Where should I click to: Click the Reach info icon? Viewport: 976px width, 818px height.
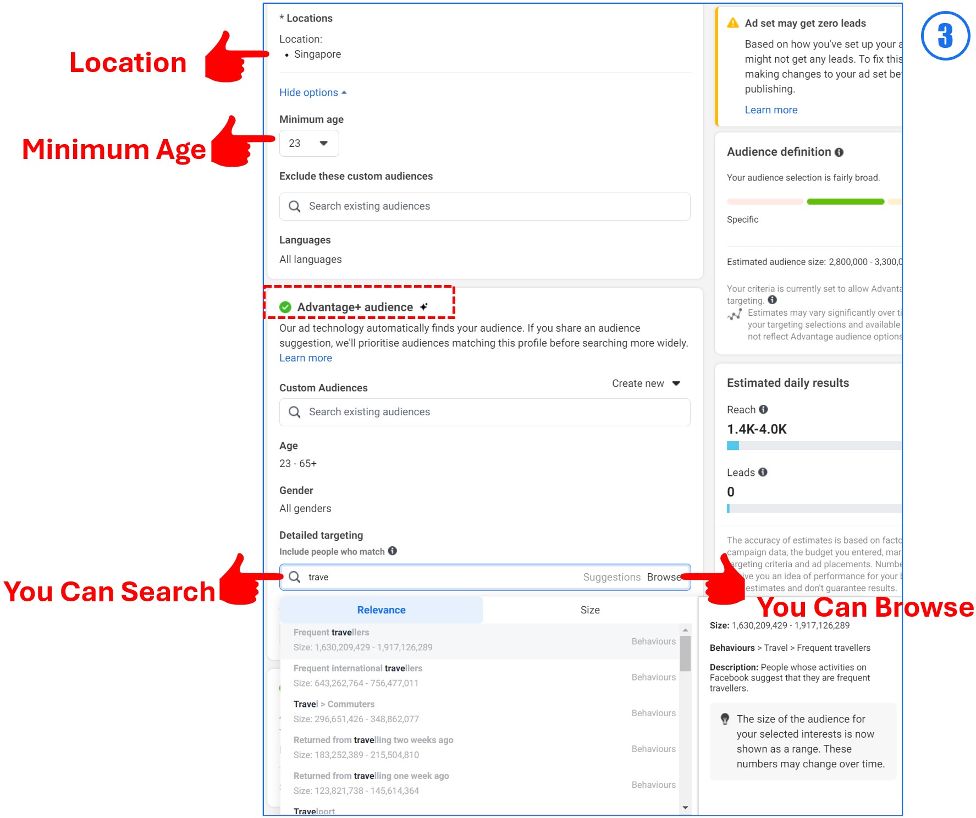pos(763,409)
